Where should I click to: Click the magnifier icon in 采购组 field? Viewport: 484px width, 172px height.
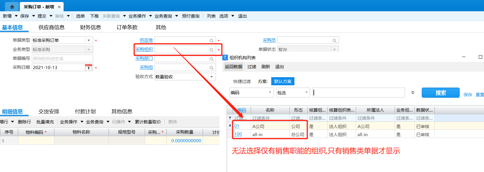[x=212, y=68]
